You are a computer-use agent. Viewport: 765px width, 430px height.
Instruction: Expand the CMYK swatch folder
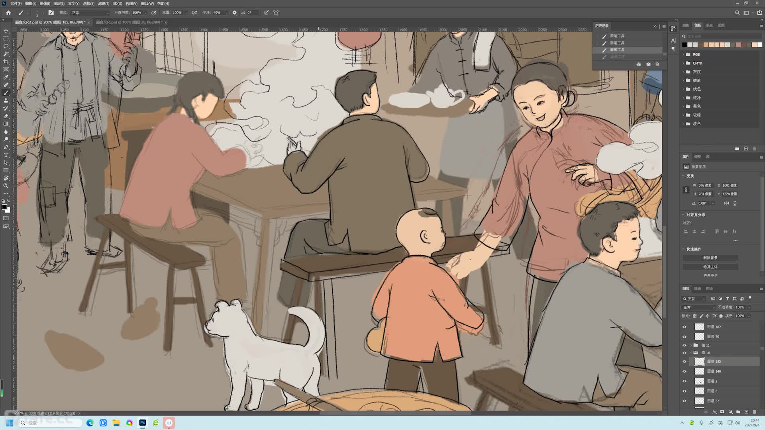coord(683,63)
